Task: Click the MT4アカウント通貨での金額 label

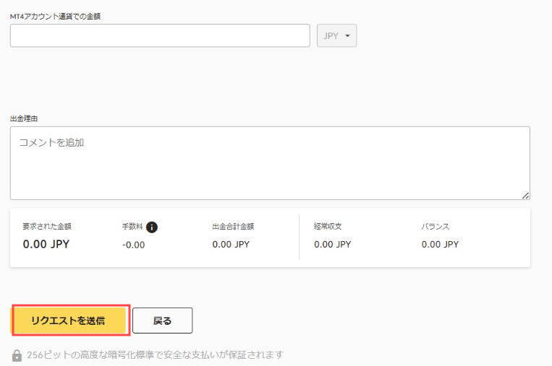Action: [x=55, y=16]
